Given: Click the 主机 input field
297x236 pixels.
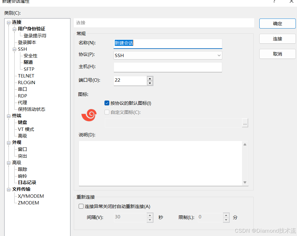Looking at the screenshot, I should coord(168,67).
